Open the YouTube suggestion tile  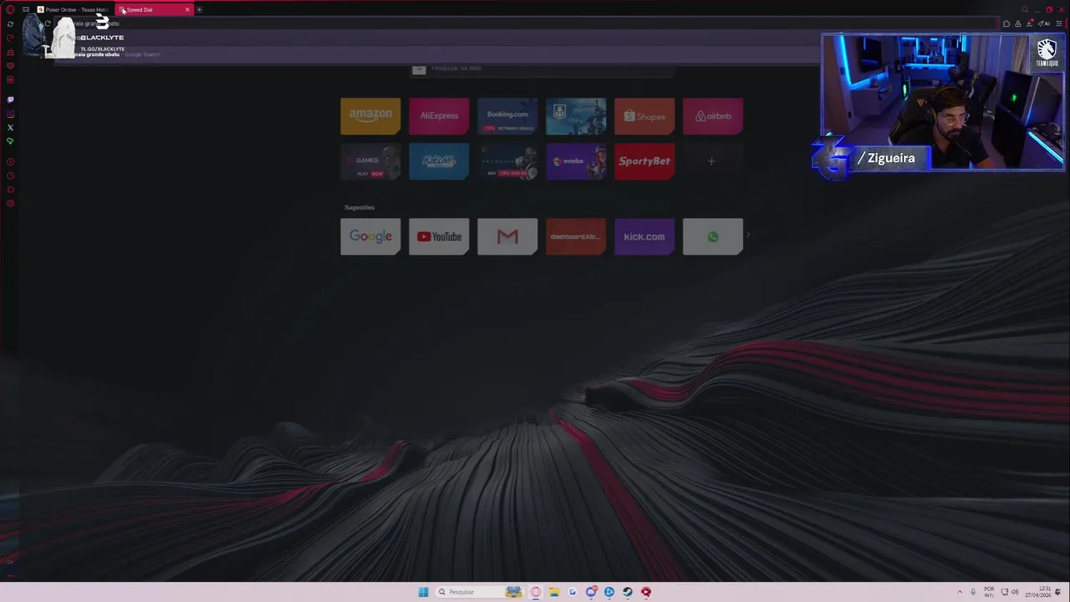click(x=439, y=237)
